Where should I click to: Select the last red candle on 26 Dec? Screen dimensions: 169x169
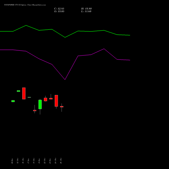[62, 107]
